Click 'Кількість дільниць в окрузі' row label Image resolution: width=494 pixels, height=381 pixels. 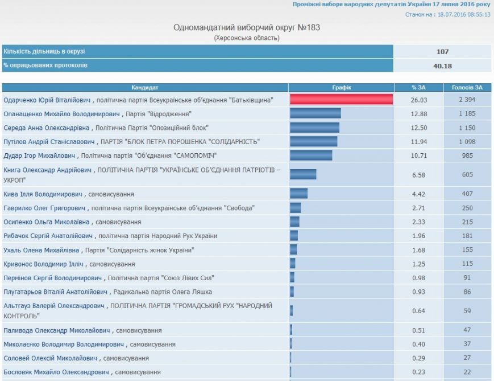(44, 51)
